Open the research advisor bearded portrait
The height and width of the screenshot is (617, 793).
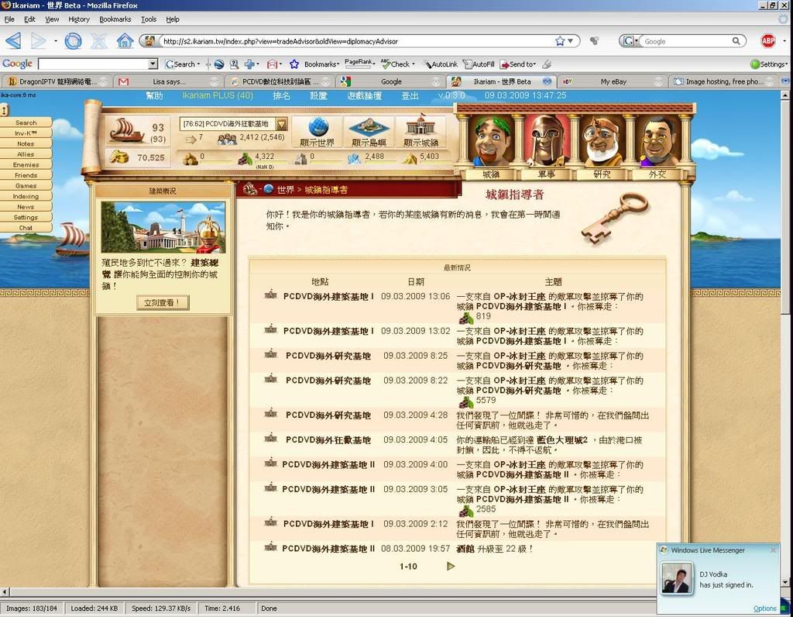tap(602, 140)
